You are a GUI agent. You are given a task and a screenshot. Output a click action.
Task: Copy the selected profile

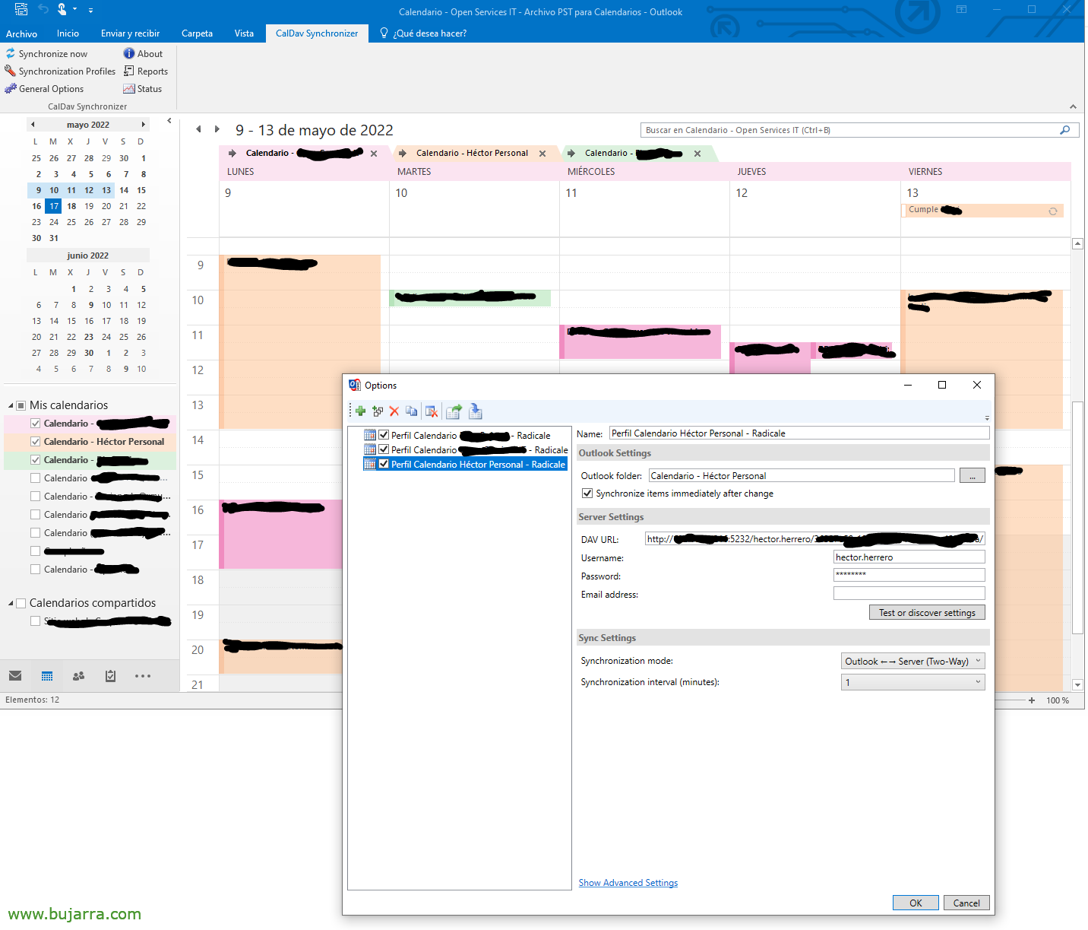[411, 411]
